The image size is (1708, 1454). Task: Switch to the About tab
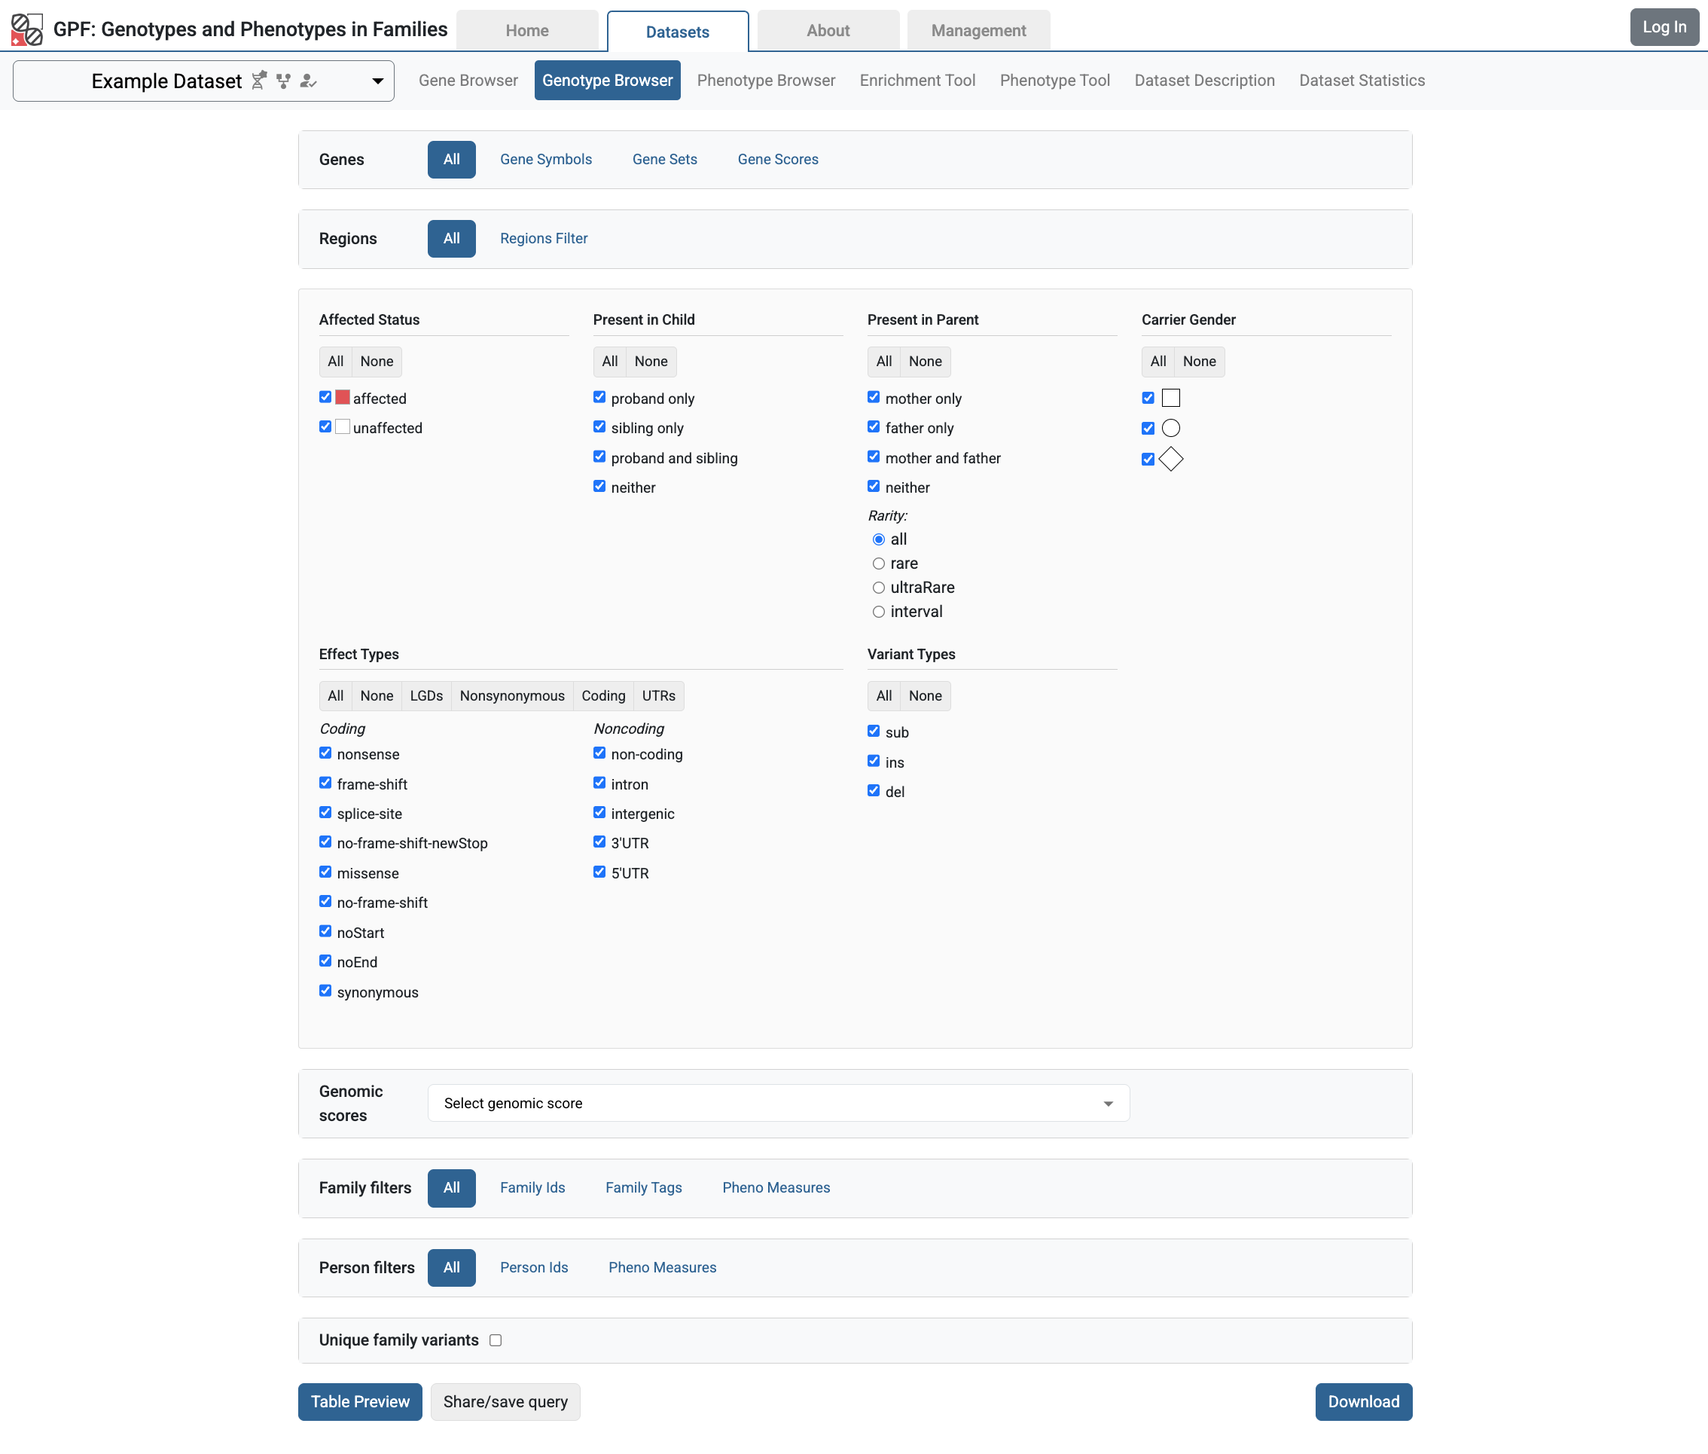click(x=827, y=29)
